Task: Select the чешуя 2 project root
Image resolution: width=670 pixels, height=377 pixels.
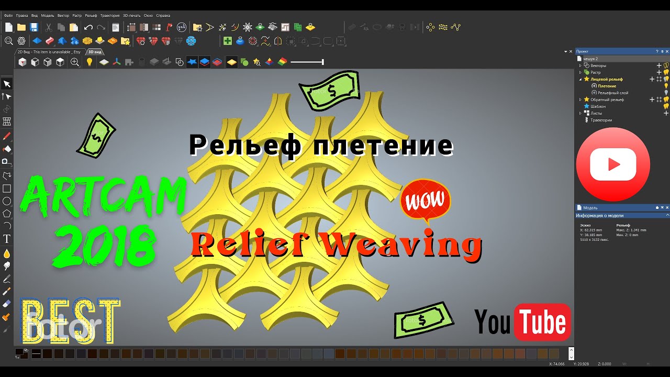Action: pos(590,59)
